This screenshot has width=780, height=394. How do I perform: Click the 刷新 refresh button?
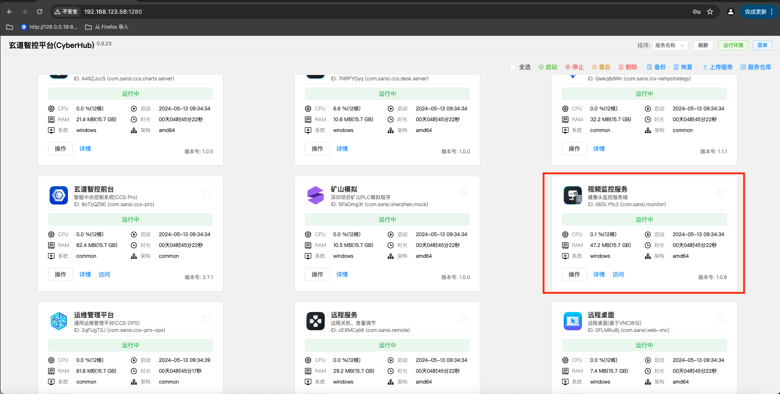(x=703, y=45)
